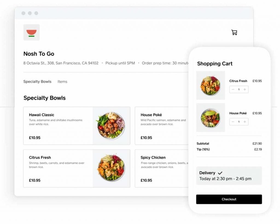Open the shopping cart icon
The image size is (280, 224).
click(234, 32)
